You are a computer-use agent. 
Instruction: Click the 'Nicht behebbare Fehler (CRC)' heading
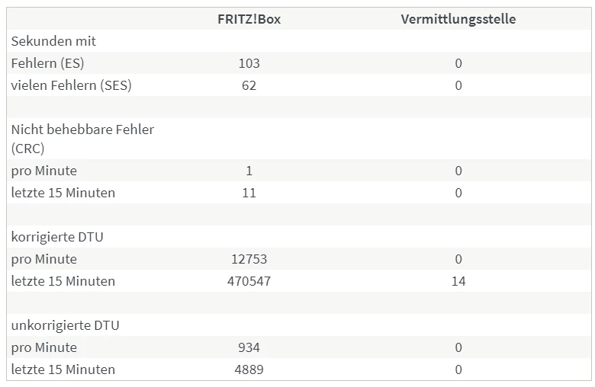[x=82, y=139]
